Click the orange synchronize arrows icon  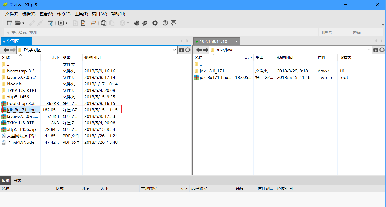(94, 23)
